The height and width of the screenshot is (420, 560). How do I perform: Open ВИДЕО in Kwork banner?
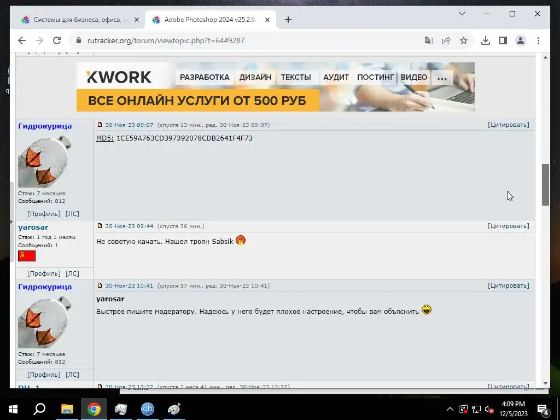tap(414, 77)
